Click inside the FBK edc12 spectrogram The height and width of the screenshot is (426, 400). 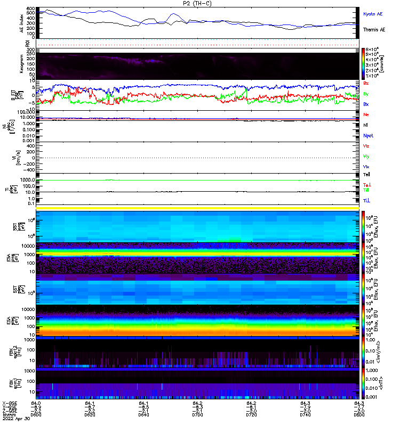(x=197, y=352)
